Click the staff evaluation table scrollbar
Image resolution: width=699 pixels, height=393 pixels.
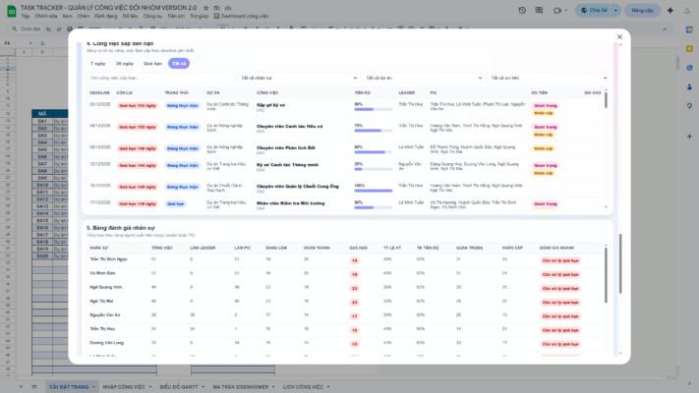[x=606, y=275]
